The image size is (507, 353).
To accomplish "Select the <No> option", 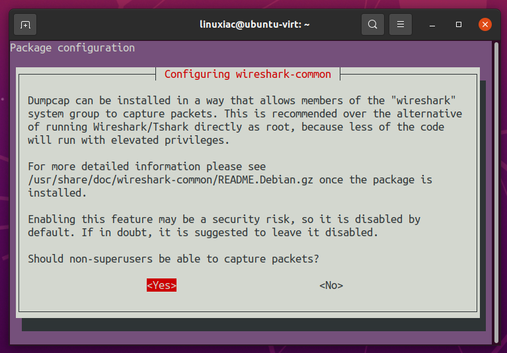I will click(x=331, y=285).
